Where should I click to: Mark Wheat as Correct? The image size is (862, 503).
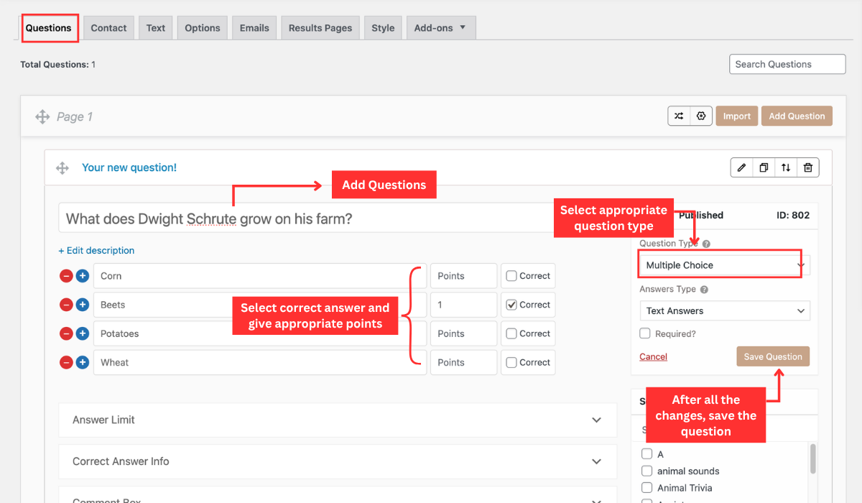coord(511,362)
